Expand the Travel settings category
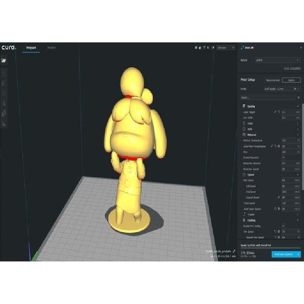This screenshot has height=304, width=304. coord(271,214)
